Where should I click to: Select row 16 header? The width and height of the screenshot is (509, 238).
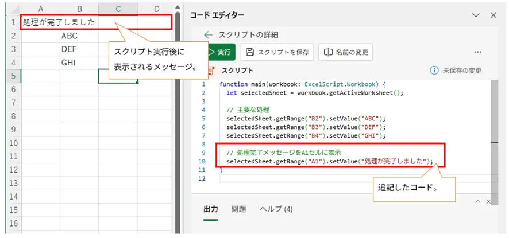click(x=14, y=224)
